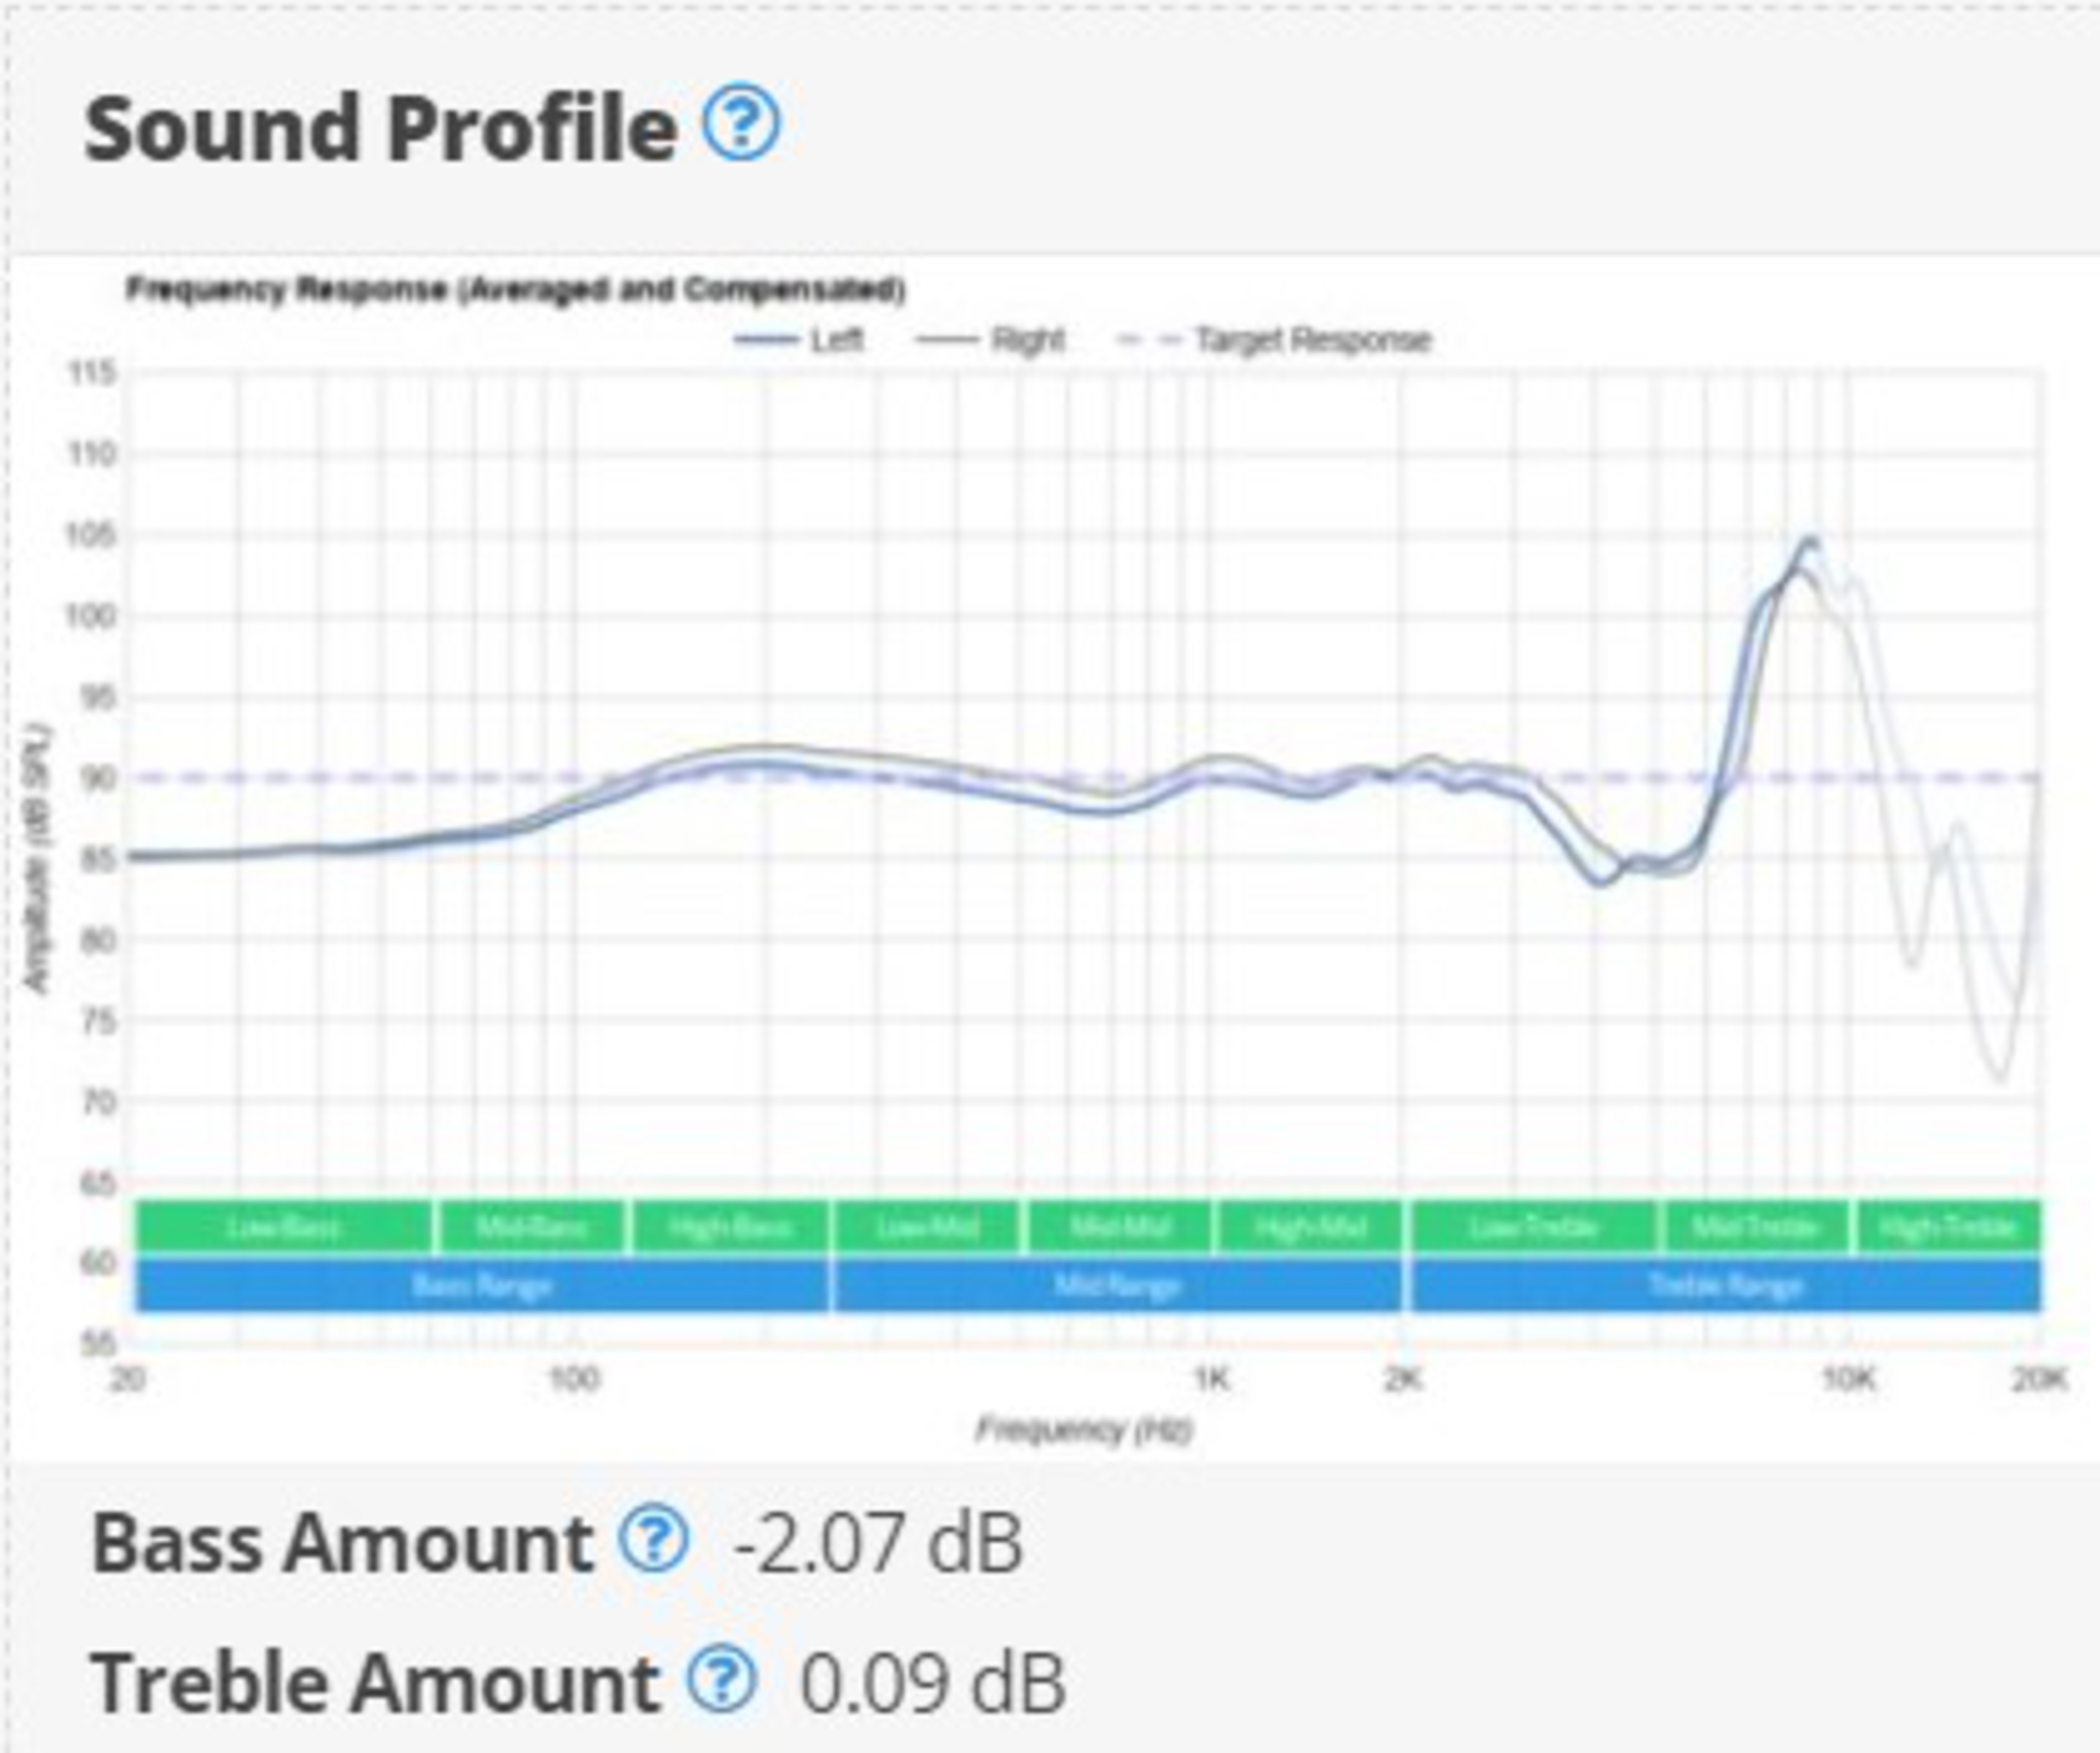The width and height of the screenshot is (2100, 1753).
Task: Click the -2.07 dB bass value
Action: [877, 1543]
